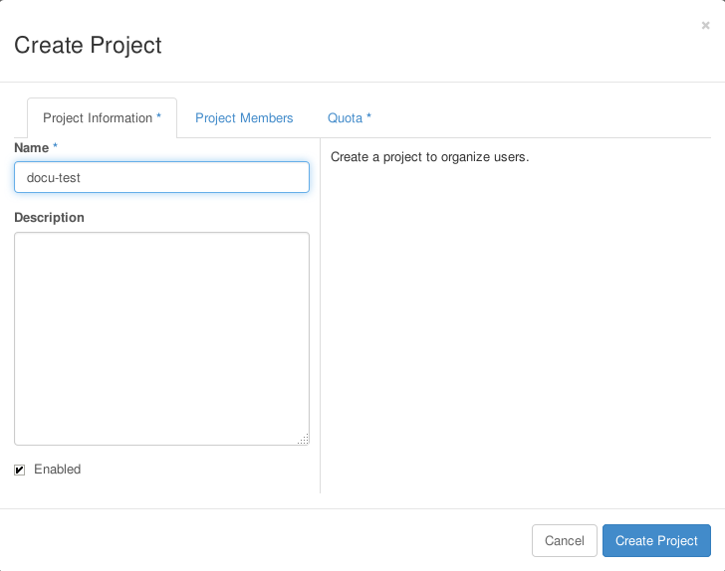The image size is (725, 571).
Task: Click inside the Description text area
Action: [x=161, y=338]
